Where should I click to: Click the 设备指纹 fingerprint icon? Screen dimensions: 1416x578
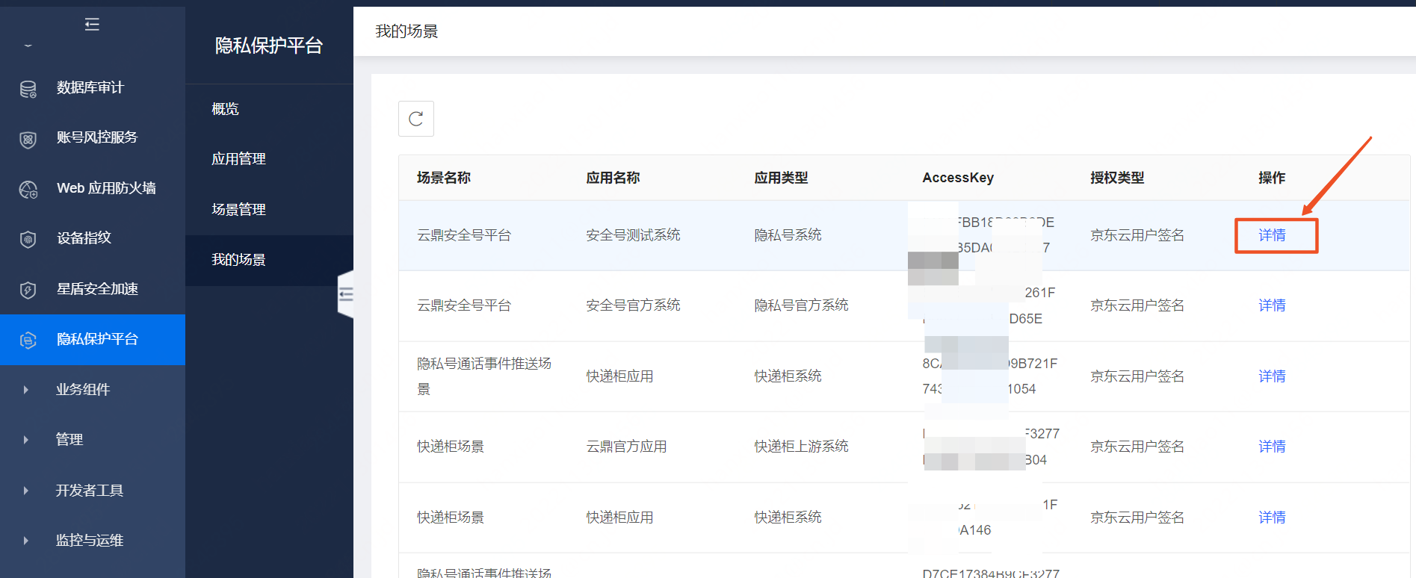point(28,240)
